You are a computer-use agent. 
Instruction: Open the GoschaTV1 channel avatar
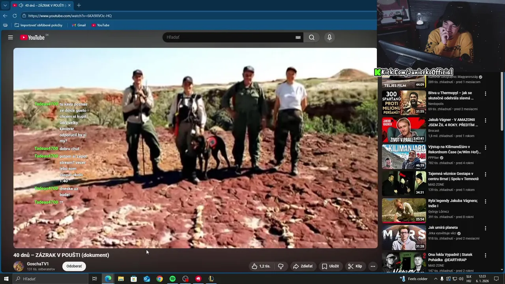(x=19, y=266)
